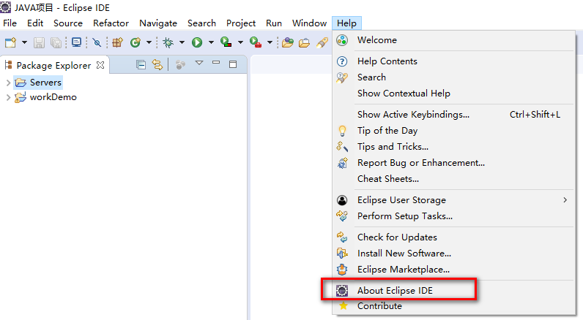This screenshot has height=320, width=583.
Task: Click the Save floppy disk icon
Action: [x=39, y=42]
